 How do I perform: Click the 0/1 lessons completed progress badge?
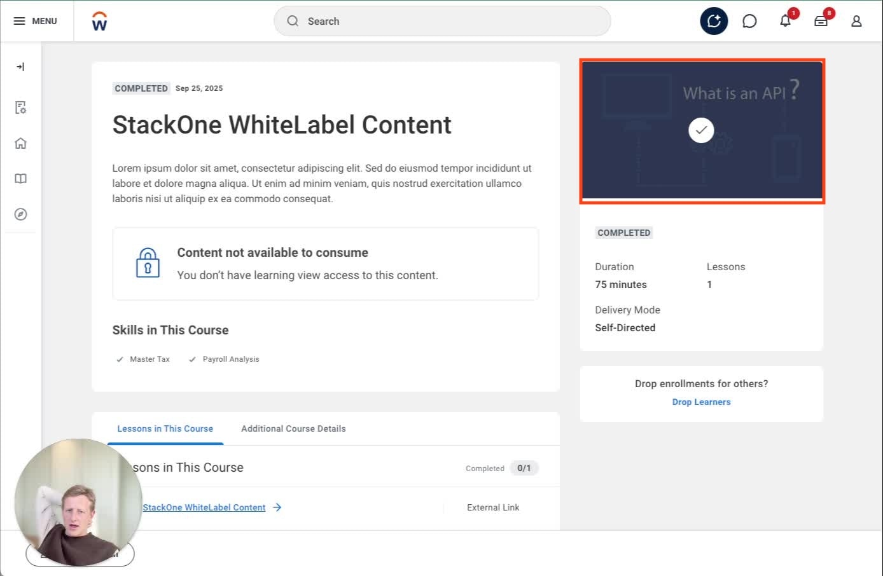(524, 468)
